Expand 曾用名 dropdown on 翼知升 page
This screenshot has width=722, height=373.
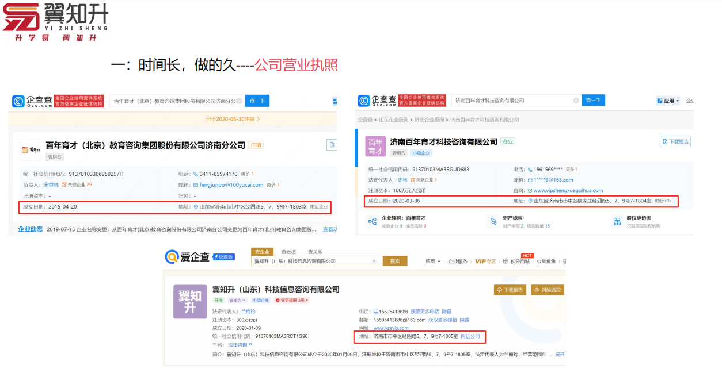237,300
